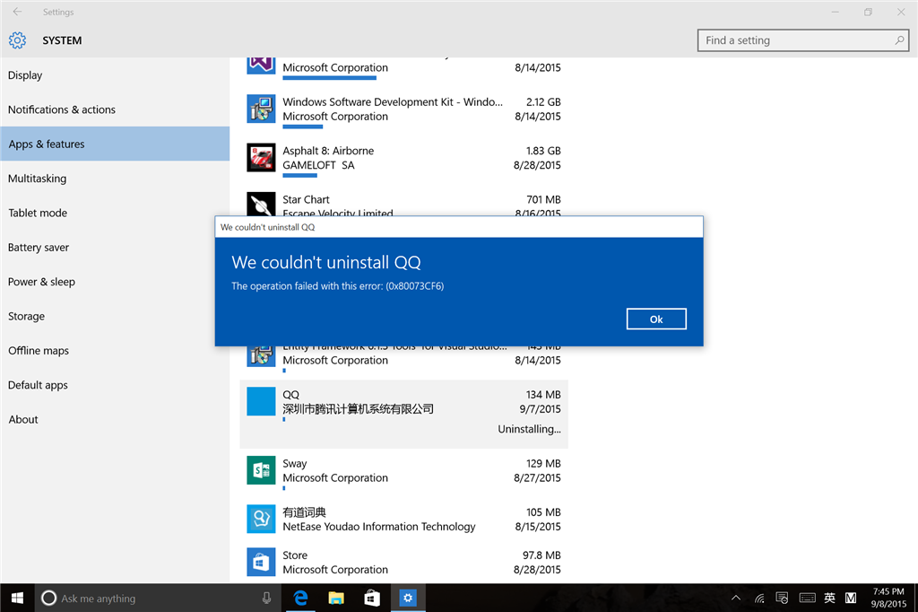The image size is (918, 612).
Task: Click the error code 0x80073CF6 message
Action: pyautogui.click(x=337, y=286)
